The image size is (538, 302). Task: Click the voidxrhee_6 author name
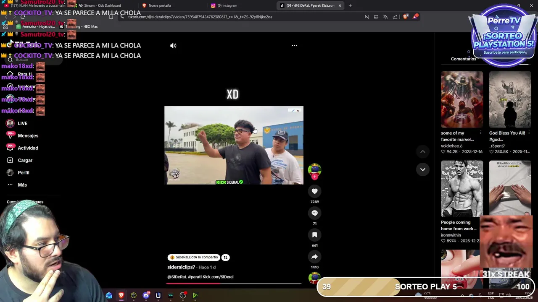pyautogui.click(x=451, y=146)
